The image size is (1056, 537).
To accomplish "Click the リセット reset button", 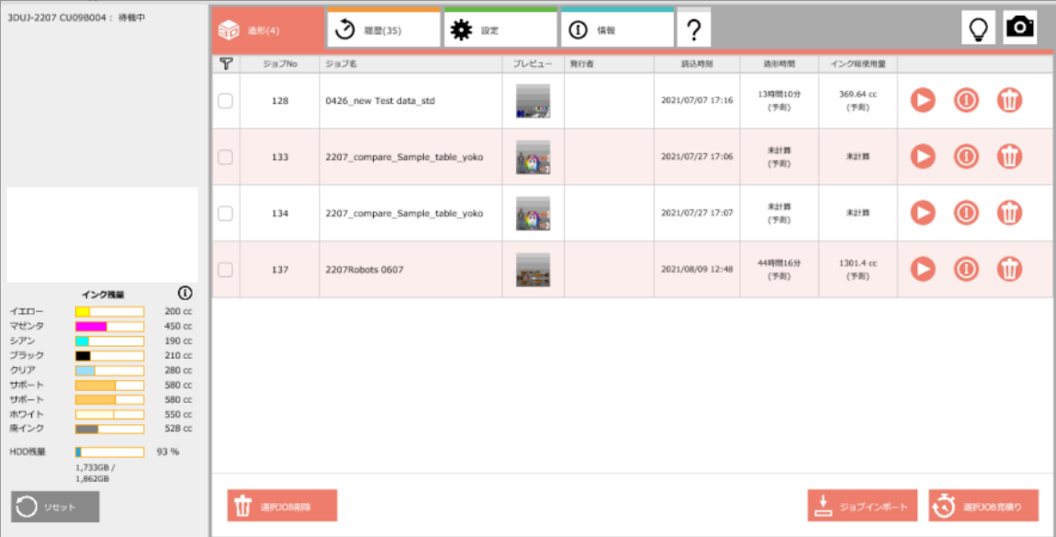I will point(55,507).
